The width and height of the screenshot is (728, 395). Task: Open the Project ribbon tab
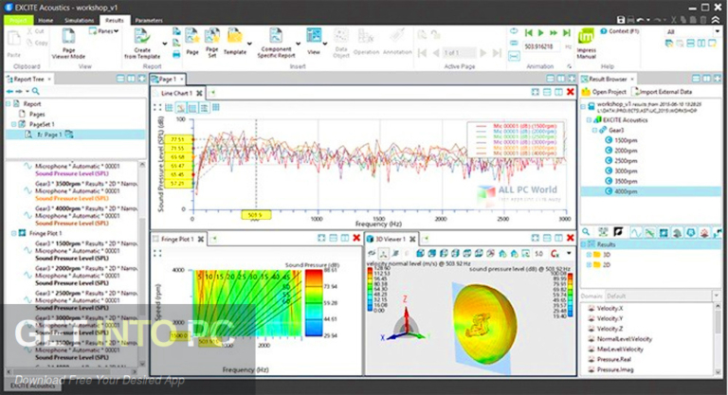pos(18,21)
